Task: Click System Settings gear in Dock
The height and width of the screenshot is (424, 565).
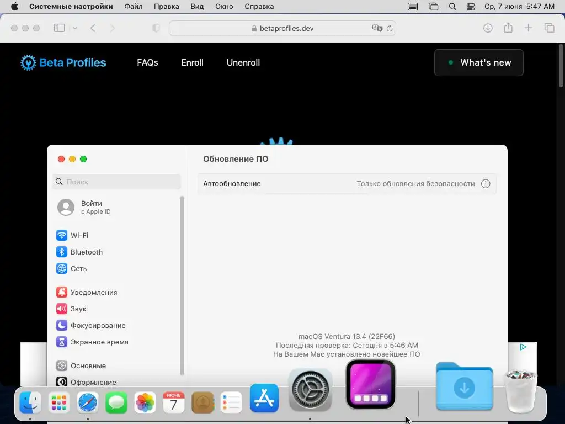Action: pyautogui.click(x=310, y=389)
